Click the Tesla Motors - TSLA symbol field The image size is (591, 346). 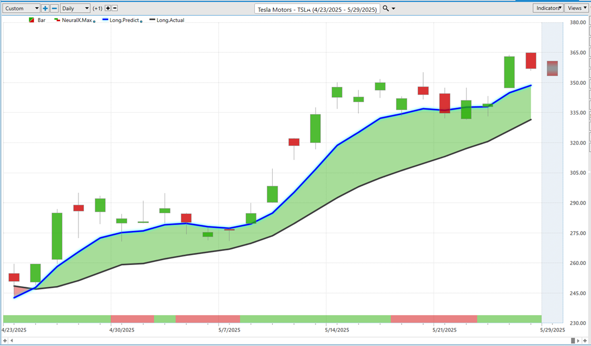coord(317,9)
